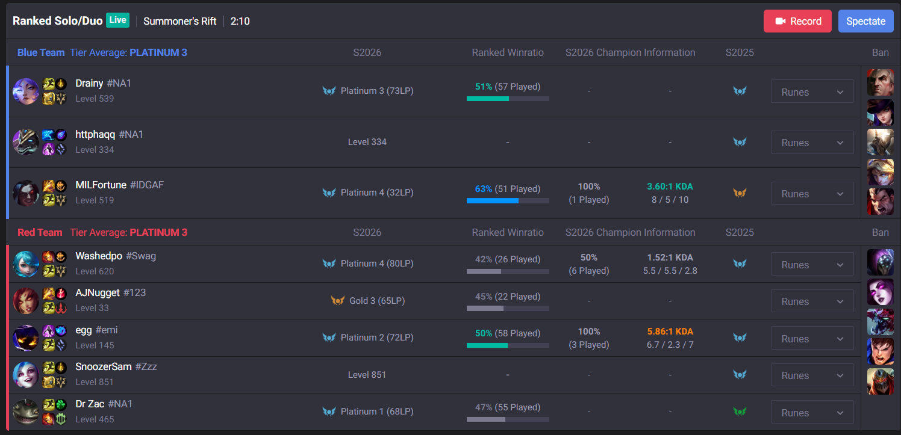This screenshot has width=901, height=435.
Task: Click egg's champion portrait
Action: [26, 338]
